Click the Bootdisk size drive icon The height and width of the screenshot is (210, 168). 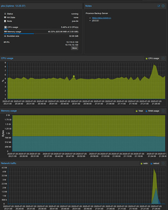click(x=5, y=36)
